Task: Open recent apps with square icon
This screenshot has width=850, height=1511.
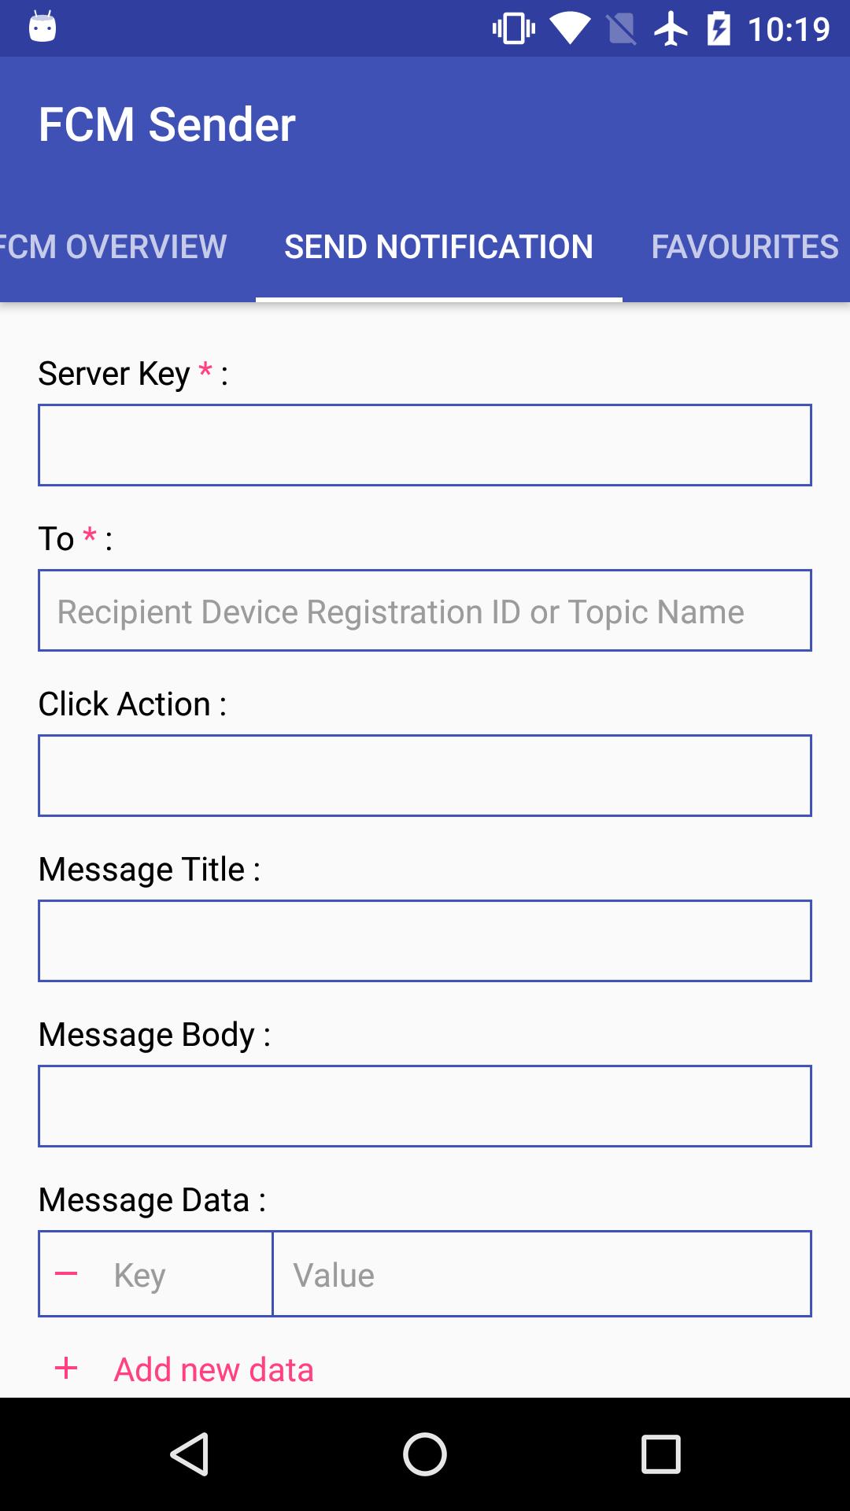Action: tap(660, 1454)
